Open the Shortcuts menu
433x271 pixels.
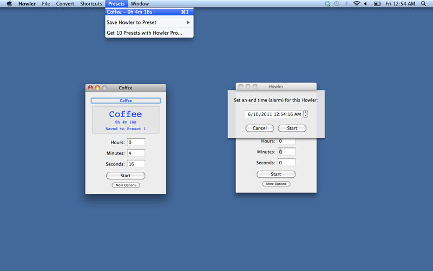point(91,4)
